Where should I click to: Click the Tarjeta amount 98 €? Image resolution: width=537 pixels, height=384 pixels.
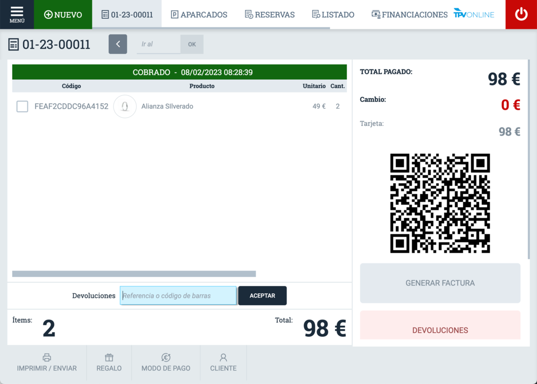point(509,132)
